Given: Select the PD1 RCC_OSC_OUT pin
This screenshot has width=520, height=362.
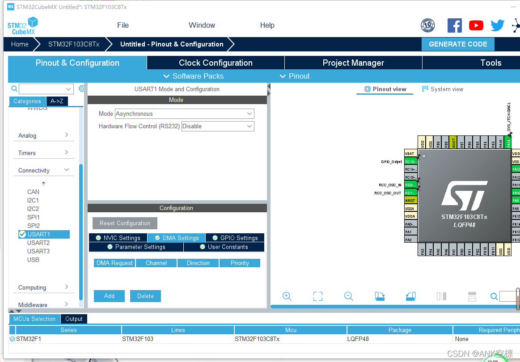Looking at the screenshot, I should pos(410,193).
